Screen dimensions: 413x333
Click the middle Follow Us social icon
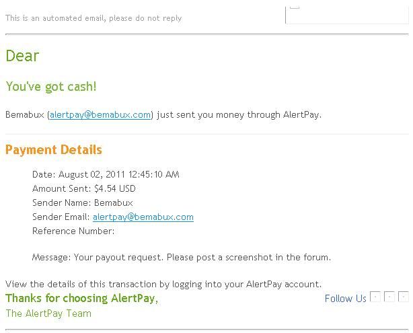pos(389,297)
